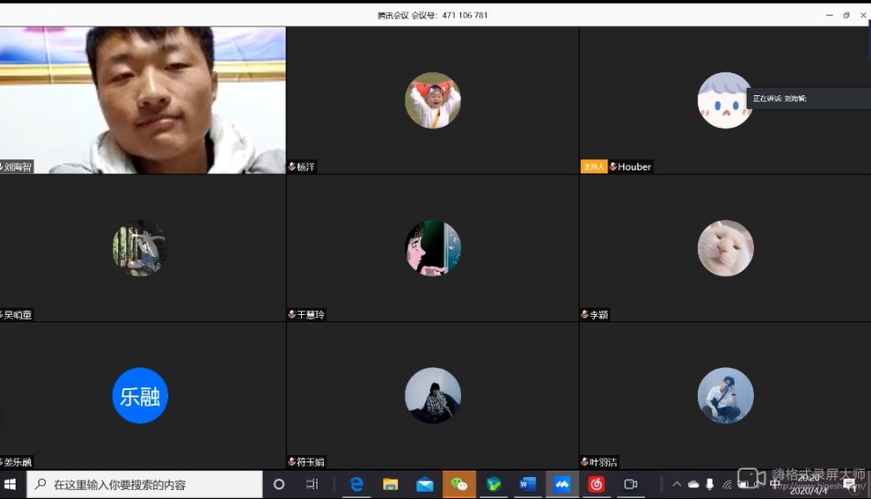Launch Microsoft Edge browser
871x499 pixels.
coord(356,484)
